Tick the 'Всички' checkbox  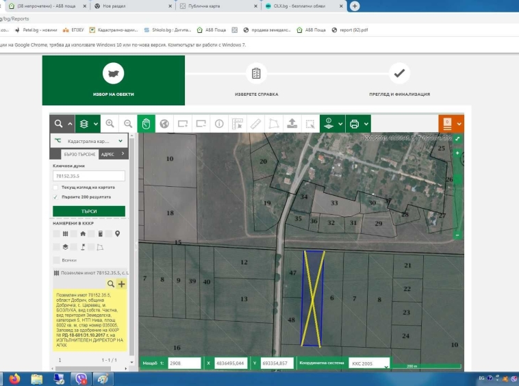coord(55,260)
